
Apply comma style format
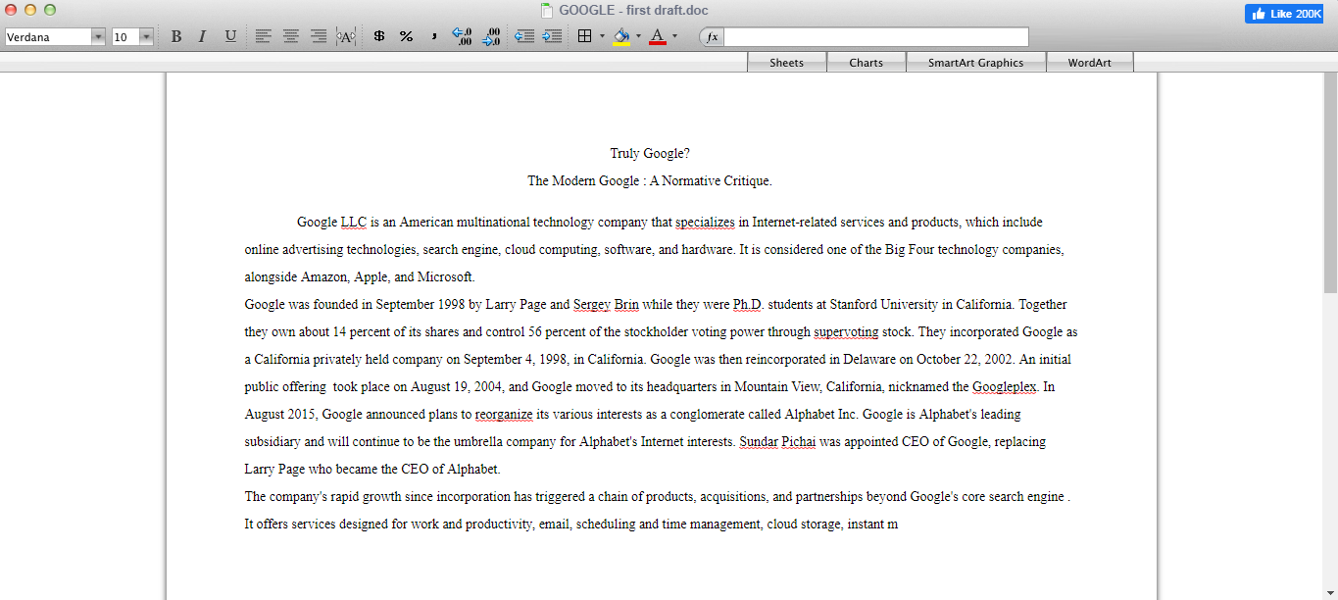(433, 36)
